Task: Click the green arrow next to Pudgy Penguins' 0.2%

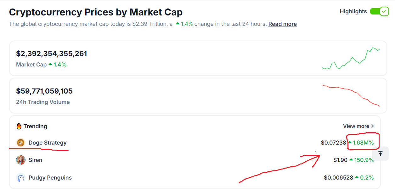Action: [x=357, y=178]
